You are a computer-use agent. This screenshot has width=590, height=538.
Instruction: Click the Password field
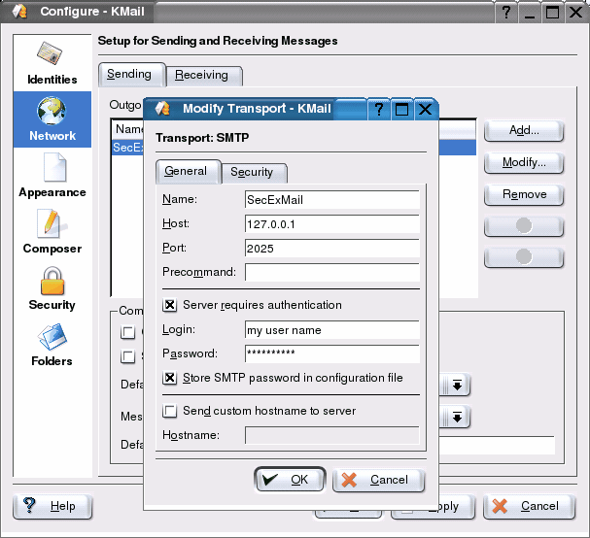(331, 353)
